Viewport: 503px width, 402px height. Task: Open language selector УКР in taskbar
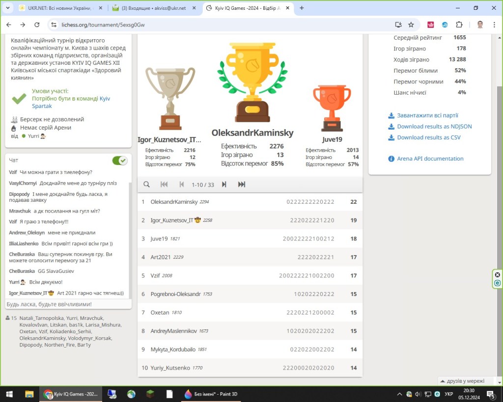point(448,394)
